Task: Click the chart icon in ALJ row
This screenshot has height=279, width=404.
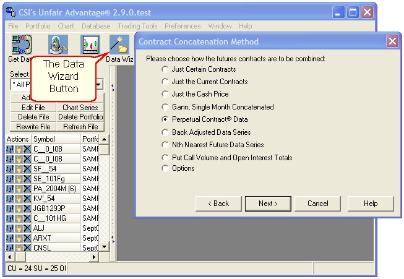Action: pos(10,228)
